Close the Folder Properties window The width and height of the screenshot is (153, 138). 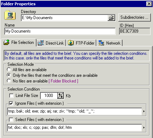click(149, 4)
